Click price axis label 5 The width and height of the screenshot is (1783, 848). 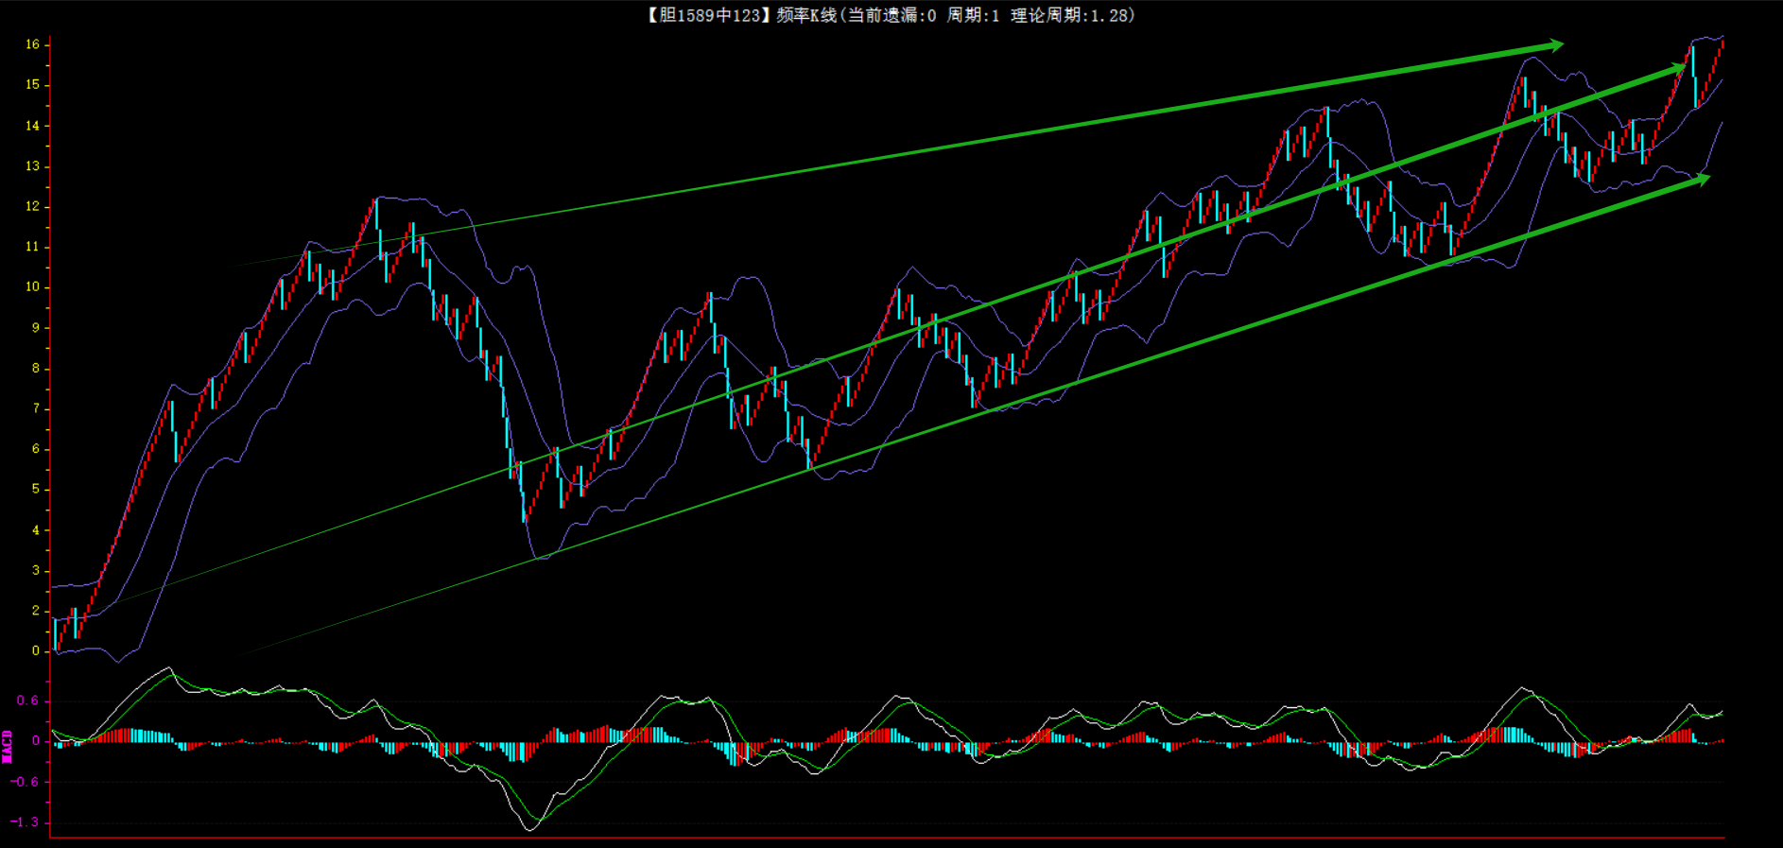[x=36, y=490]
